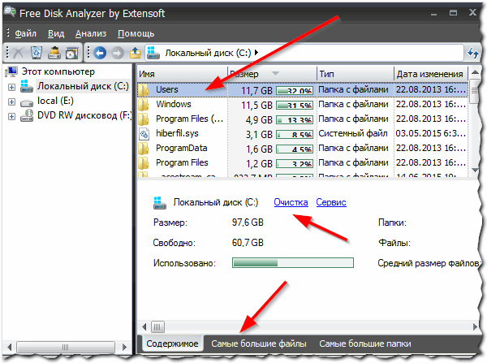
Task: Click the refresh arrows icon
Action: tap(472, 53)
